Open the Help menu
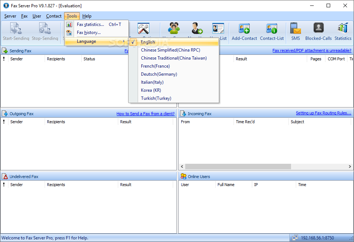Image resolution: width=354 pixels, height=242 pixels. click(x=87, y=16)
